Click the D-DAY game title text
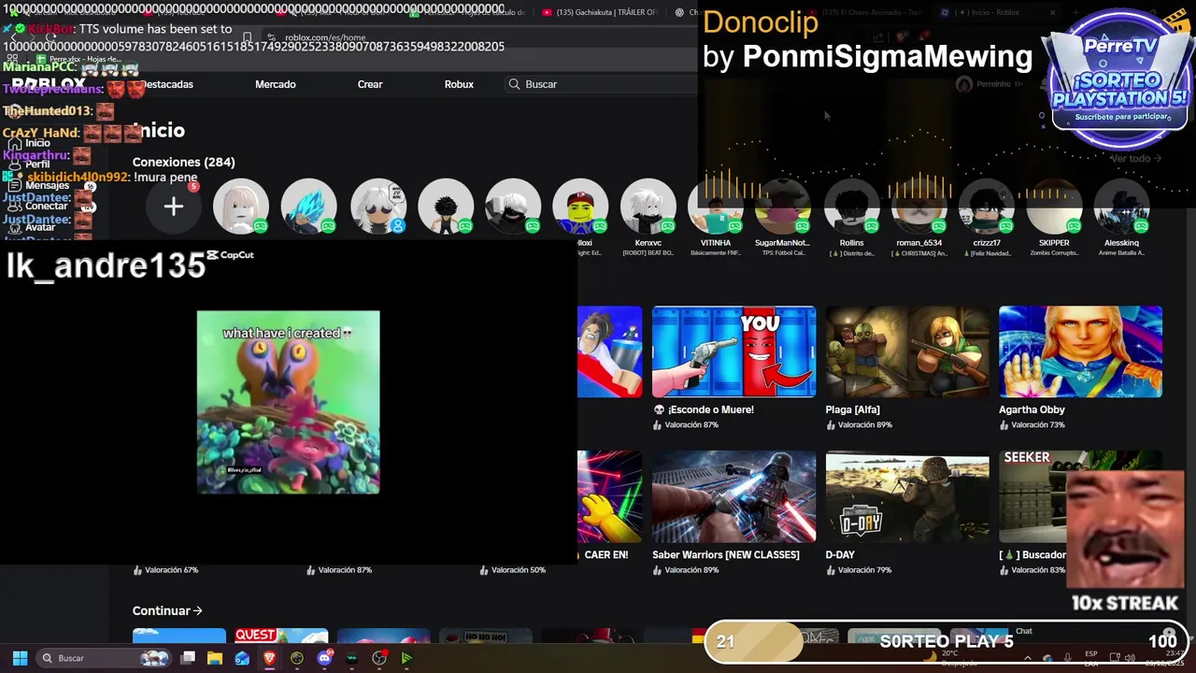The height and width of the screenshot is (673, 1196). click(840, 555)
